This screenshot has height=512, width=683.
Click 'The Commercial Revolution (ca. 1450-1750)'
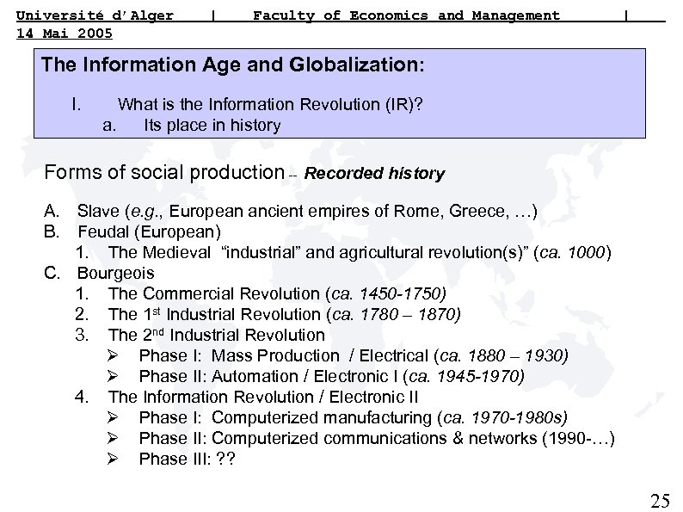(x=278, y=293)
